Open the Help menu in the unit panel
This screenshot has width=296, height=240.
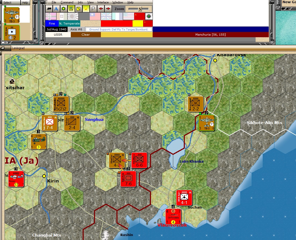[x=25, y=2]
